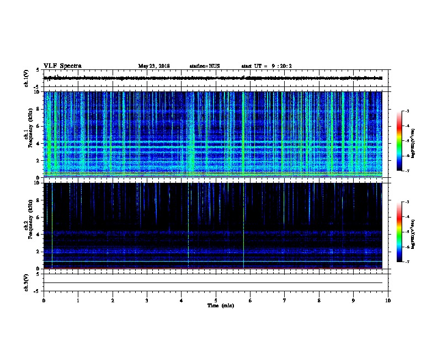Select the "start UT = 9:20:2" text
The image size is (437, 337).
[267, 66]
